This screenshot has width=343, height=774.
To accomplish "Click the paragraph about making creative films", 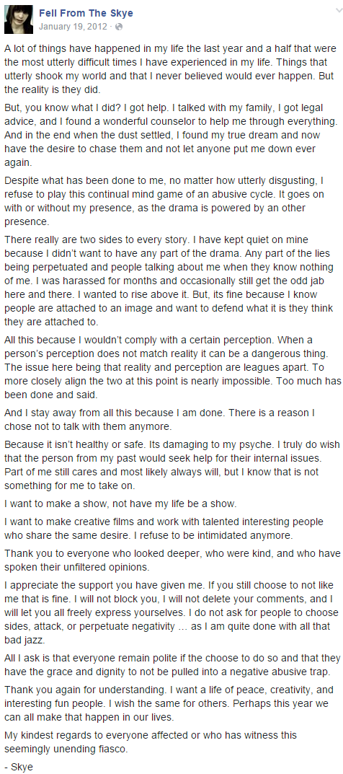I will [x=164, y=528].
